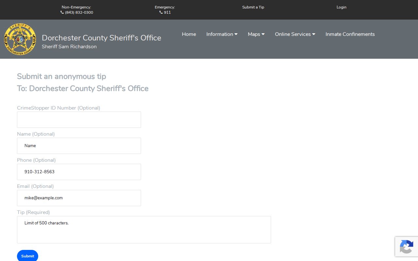Open the Inmate Confinements page
Screen dimensions: 418x261
(350, 34)
